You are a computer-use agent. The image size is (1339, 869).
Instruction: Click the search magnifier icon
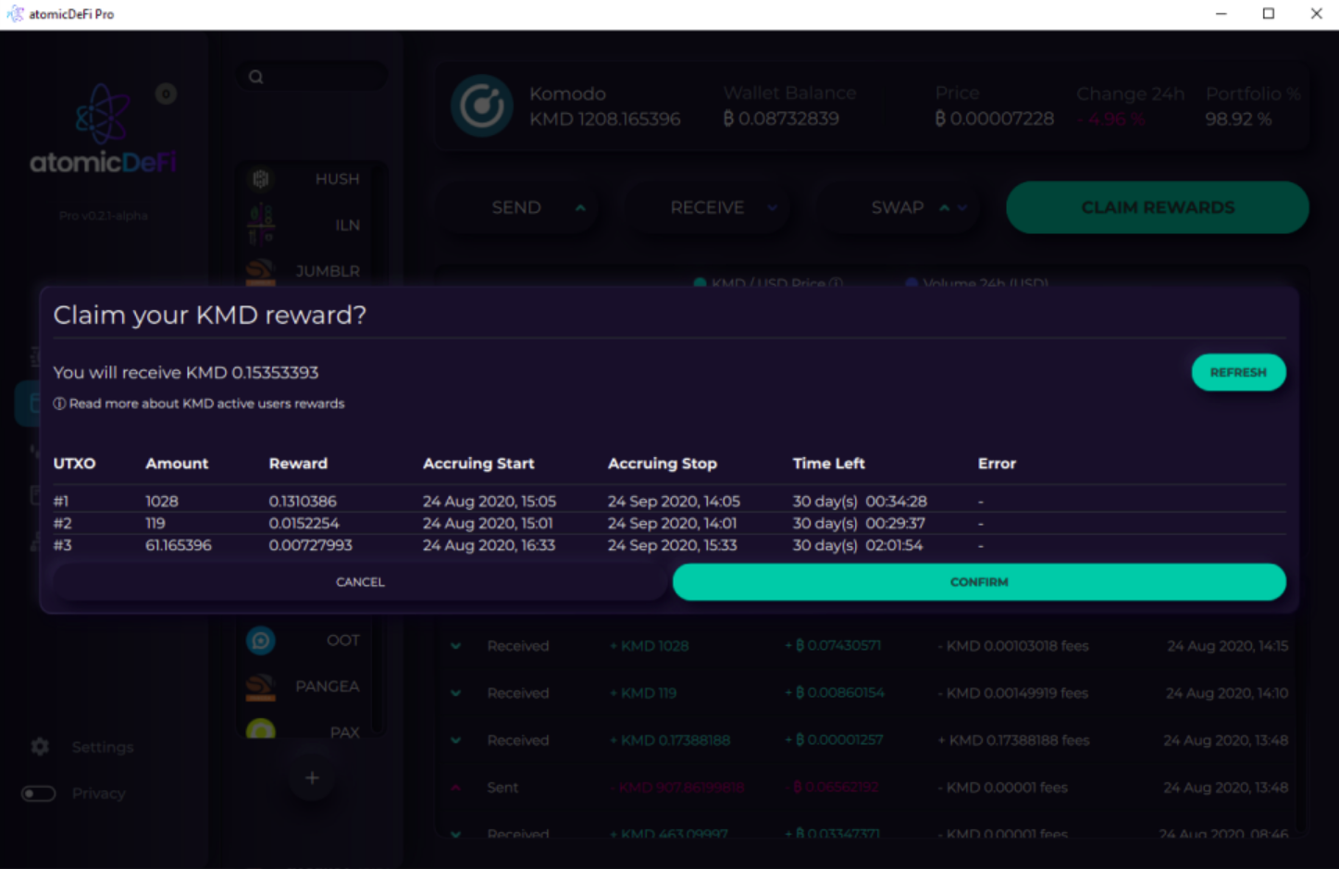[x=256, y=77]
